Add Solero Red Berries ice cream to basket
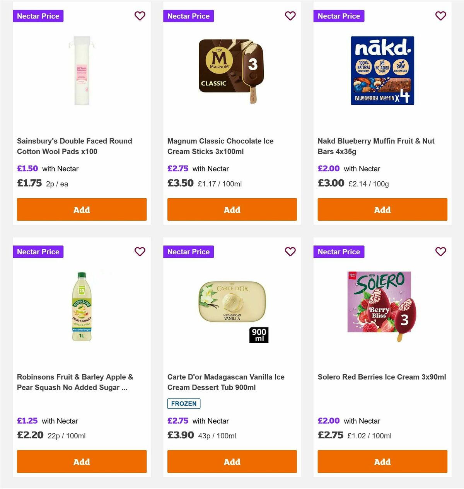The width and height of the screenshot is (464, 489). [382, 462]
